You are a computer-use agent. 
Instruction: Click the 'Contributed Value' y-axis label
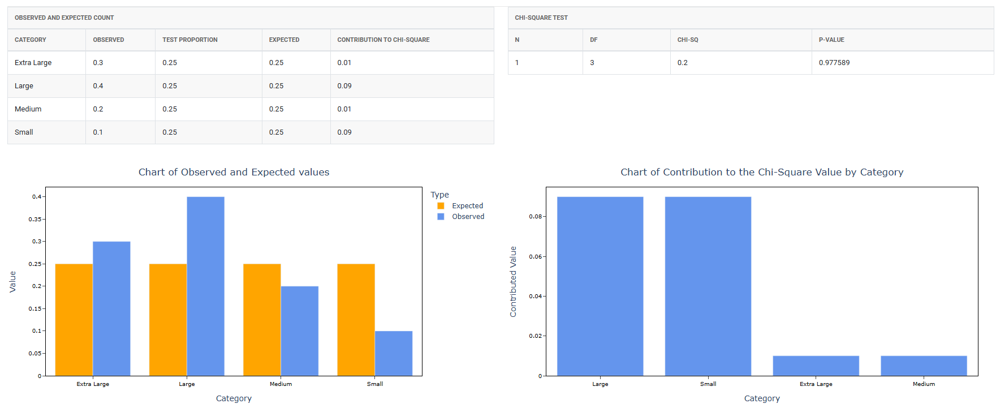tap(514, 281)
